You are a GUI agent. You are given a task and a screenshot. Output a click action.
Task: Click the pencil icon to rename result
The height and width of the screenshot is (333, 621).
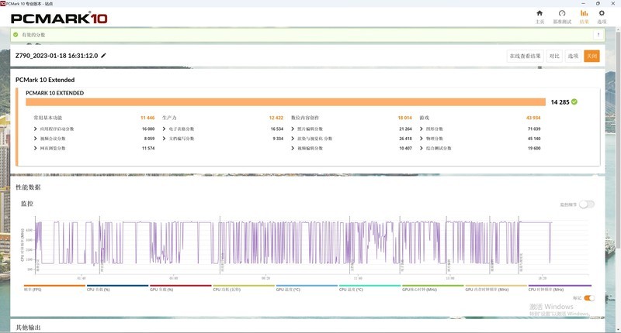pos(103,56)
